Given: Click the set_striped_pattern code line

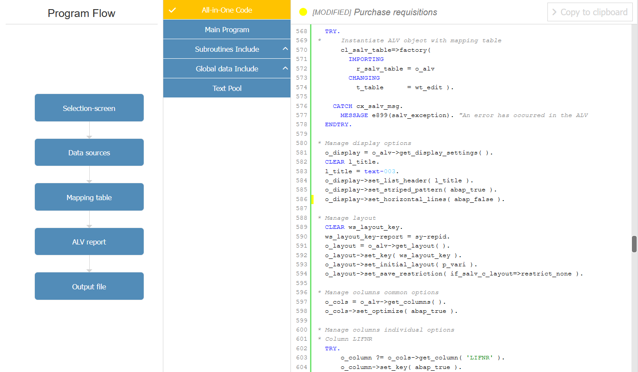Looking at the screenshot, I should click(x=411, y=190).
